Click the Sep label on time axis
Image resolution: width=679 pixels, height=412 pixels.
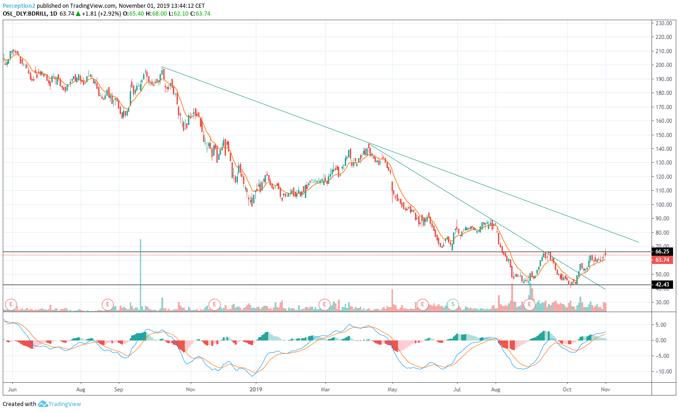click(x=119, y=390)
